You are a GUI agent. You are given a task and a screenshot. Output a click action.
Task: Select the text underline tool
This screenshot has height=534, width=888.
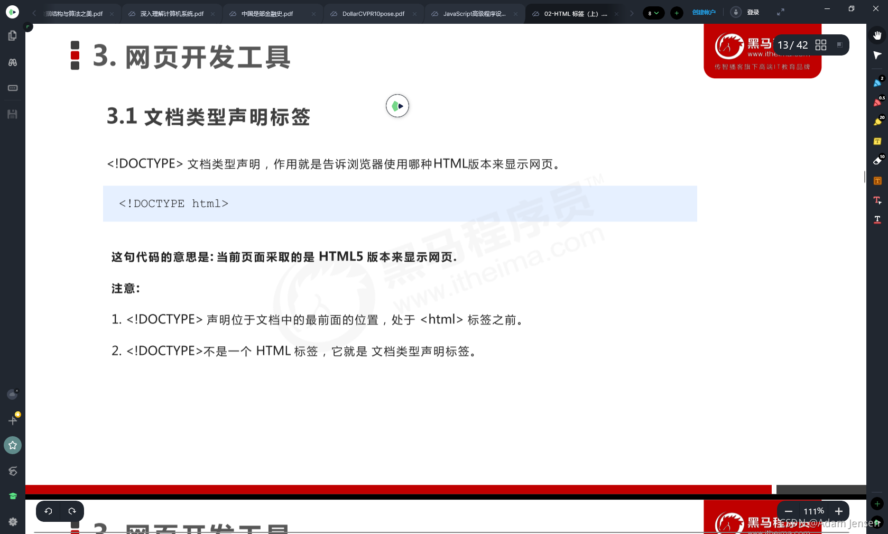tap(877, 219)
